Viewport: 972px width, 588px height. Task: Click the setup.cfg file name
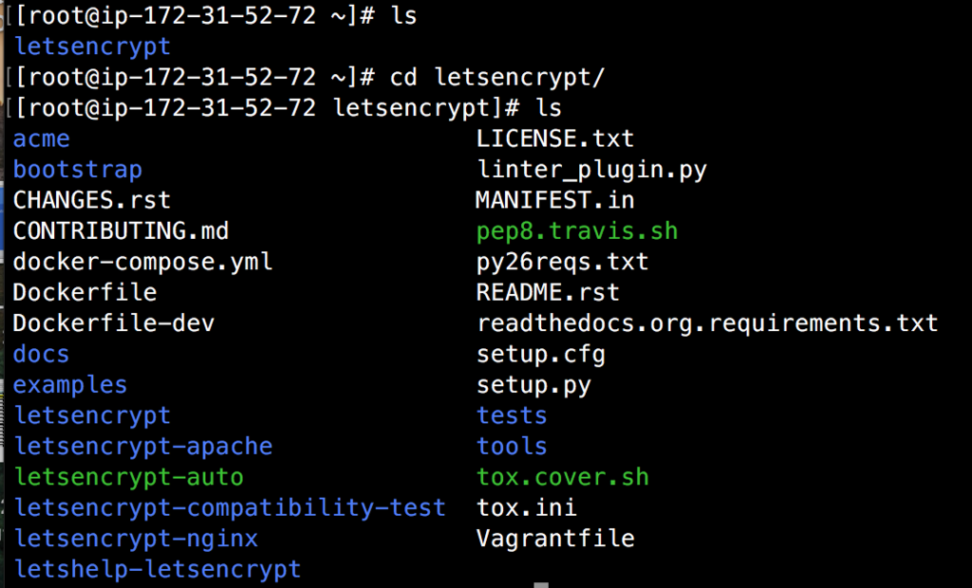[x=540, y=355]
